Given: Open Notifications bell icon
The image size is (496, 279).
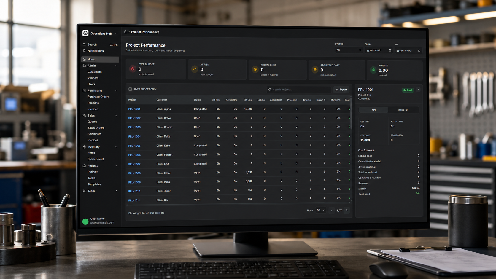Looking at the screenshot, I should [x=84, y=51].
